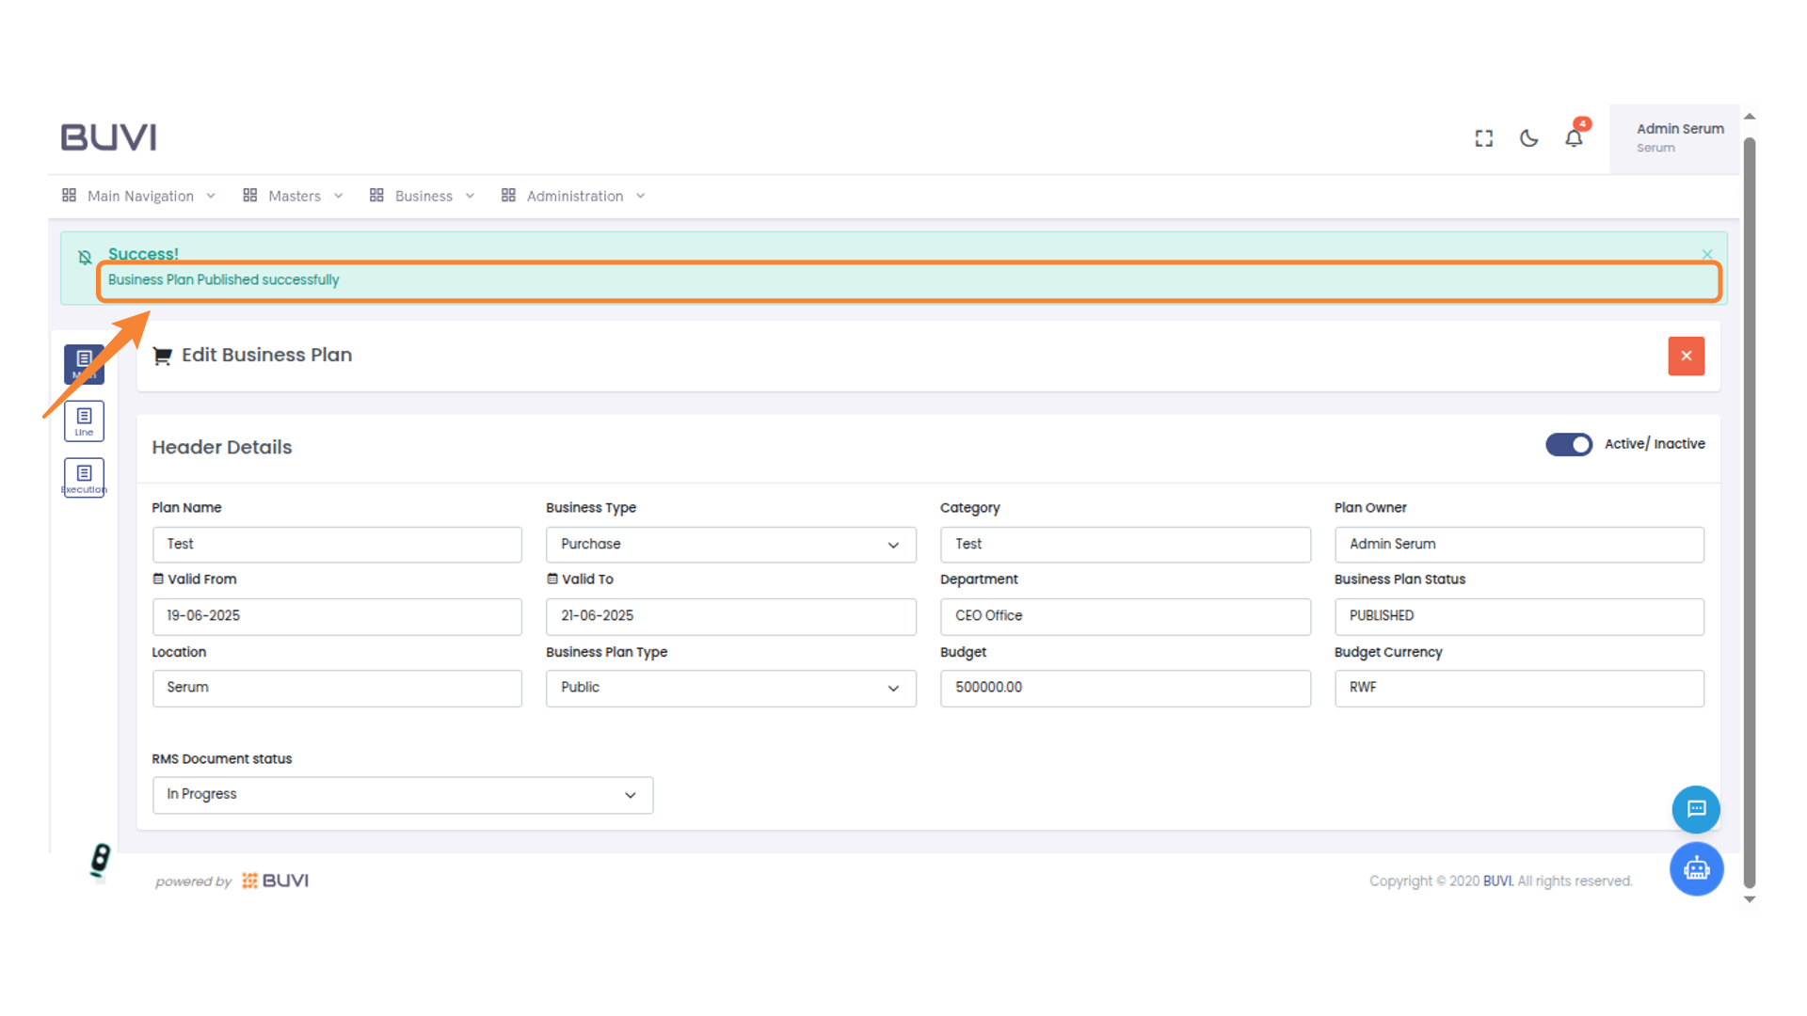Open the Business menu
The height and width of the screenshot is (1016, 1807).
click(x=422, y=196)
